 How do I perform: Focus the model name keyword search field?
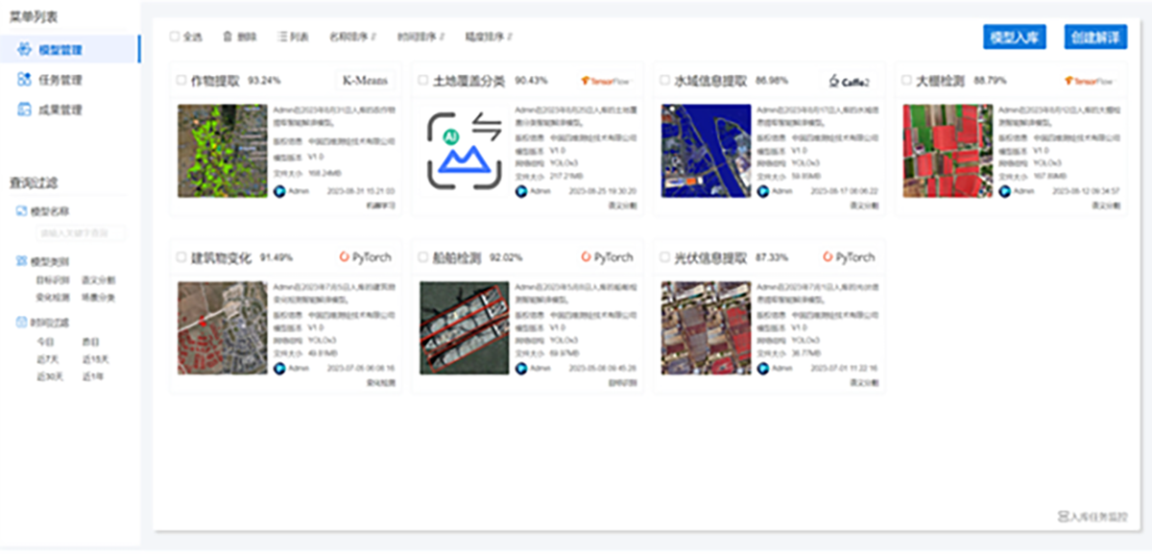(80, 233)
